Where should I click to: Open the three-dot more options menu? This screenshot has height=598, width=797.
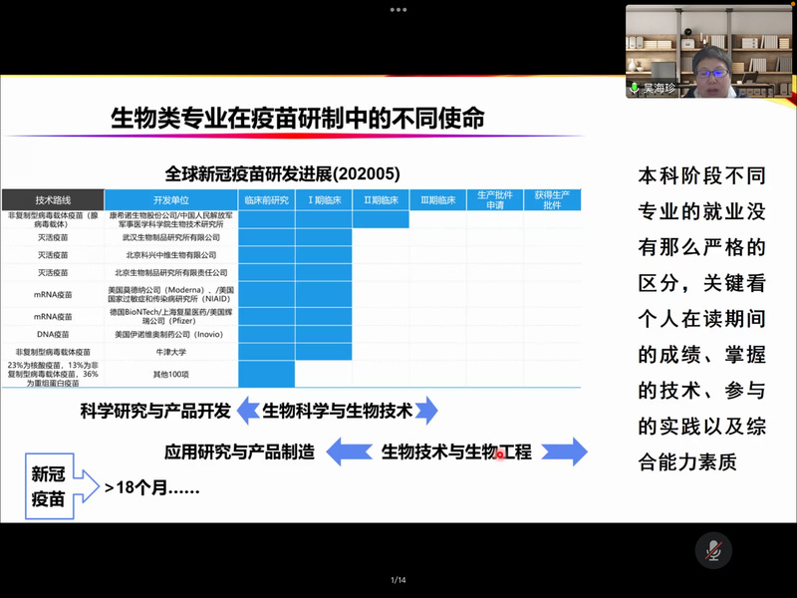point(398,9)
